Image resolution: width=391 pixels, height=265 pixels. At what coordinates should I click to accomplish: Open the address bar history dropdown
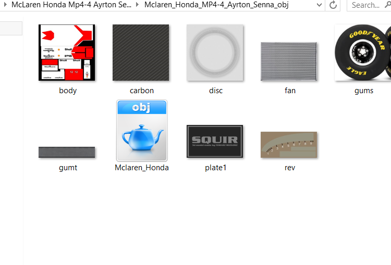coord(319,5)
